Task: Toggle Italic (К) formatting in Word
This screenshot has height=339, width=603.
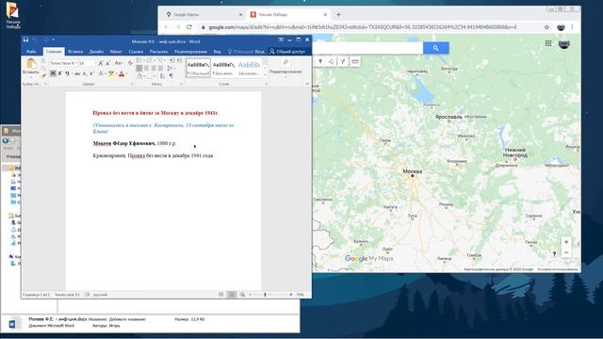Action: pyautogui.click(x=60, y=73)
